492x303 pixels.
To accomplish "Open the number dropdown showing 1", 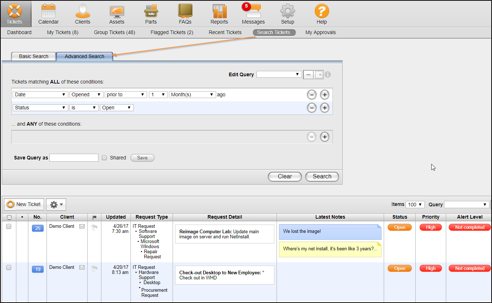I will [158, 94].
